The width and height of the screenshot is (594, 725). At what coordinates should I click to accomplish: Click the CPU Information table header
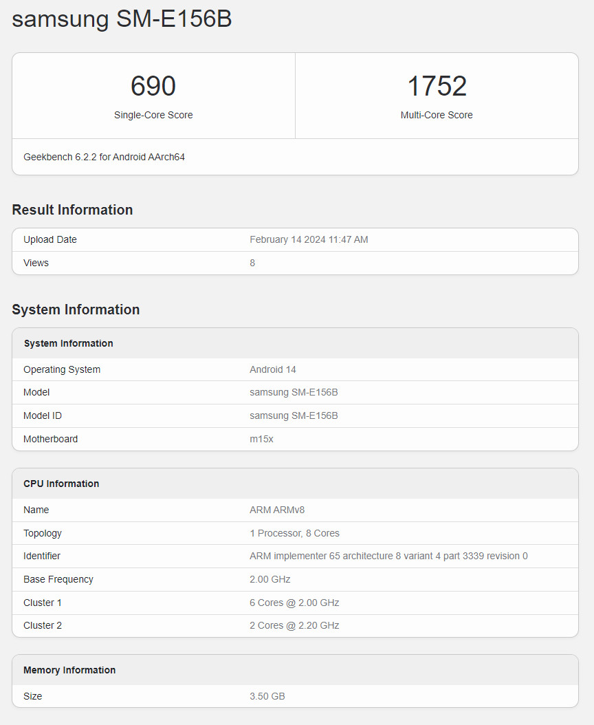click(61, 484)
